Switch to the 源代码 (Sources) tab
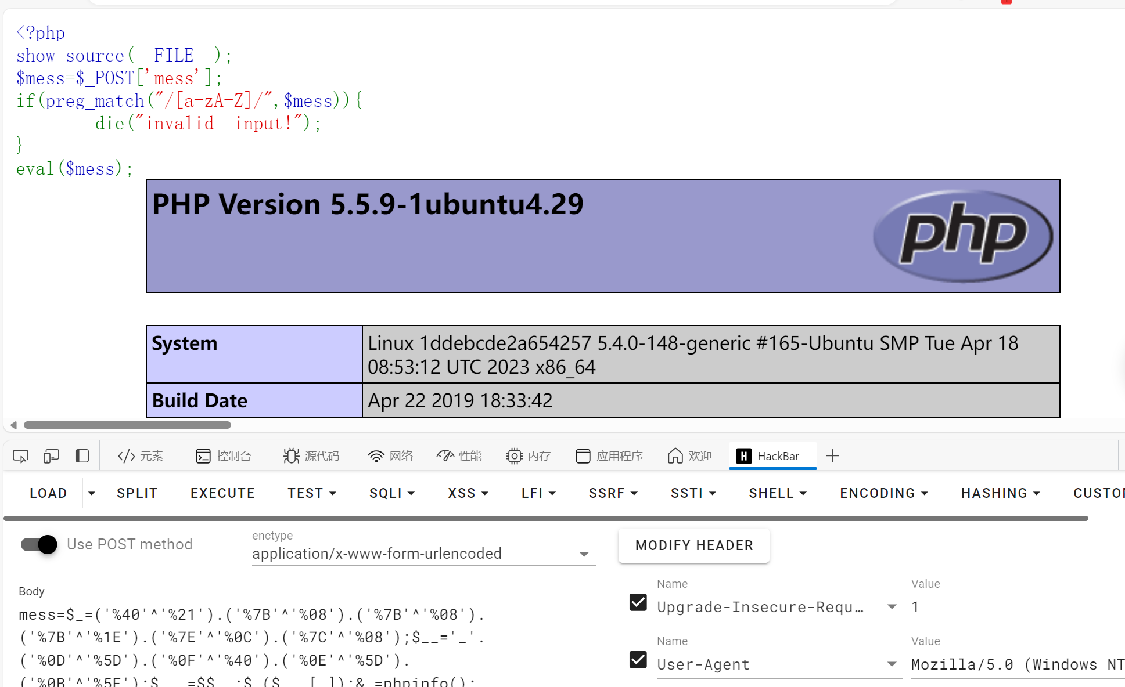 pos(311,456)
